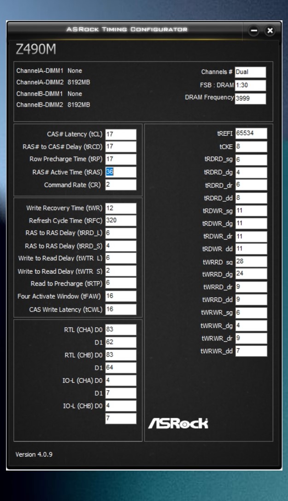Viewport: 288px width, 501px height.
Task: Click the tRDRD_dd value field
Action: pyautogui.click(x=251, y=198)
